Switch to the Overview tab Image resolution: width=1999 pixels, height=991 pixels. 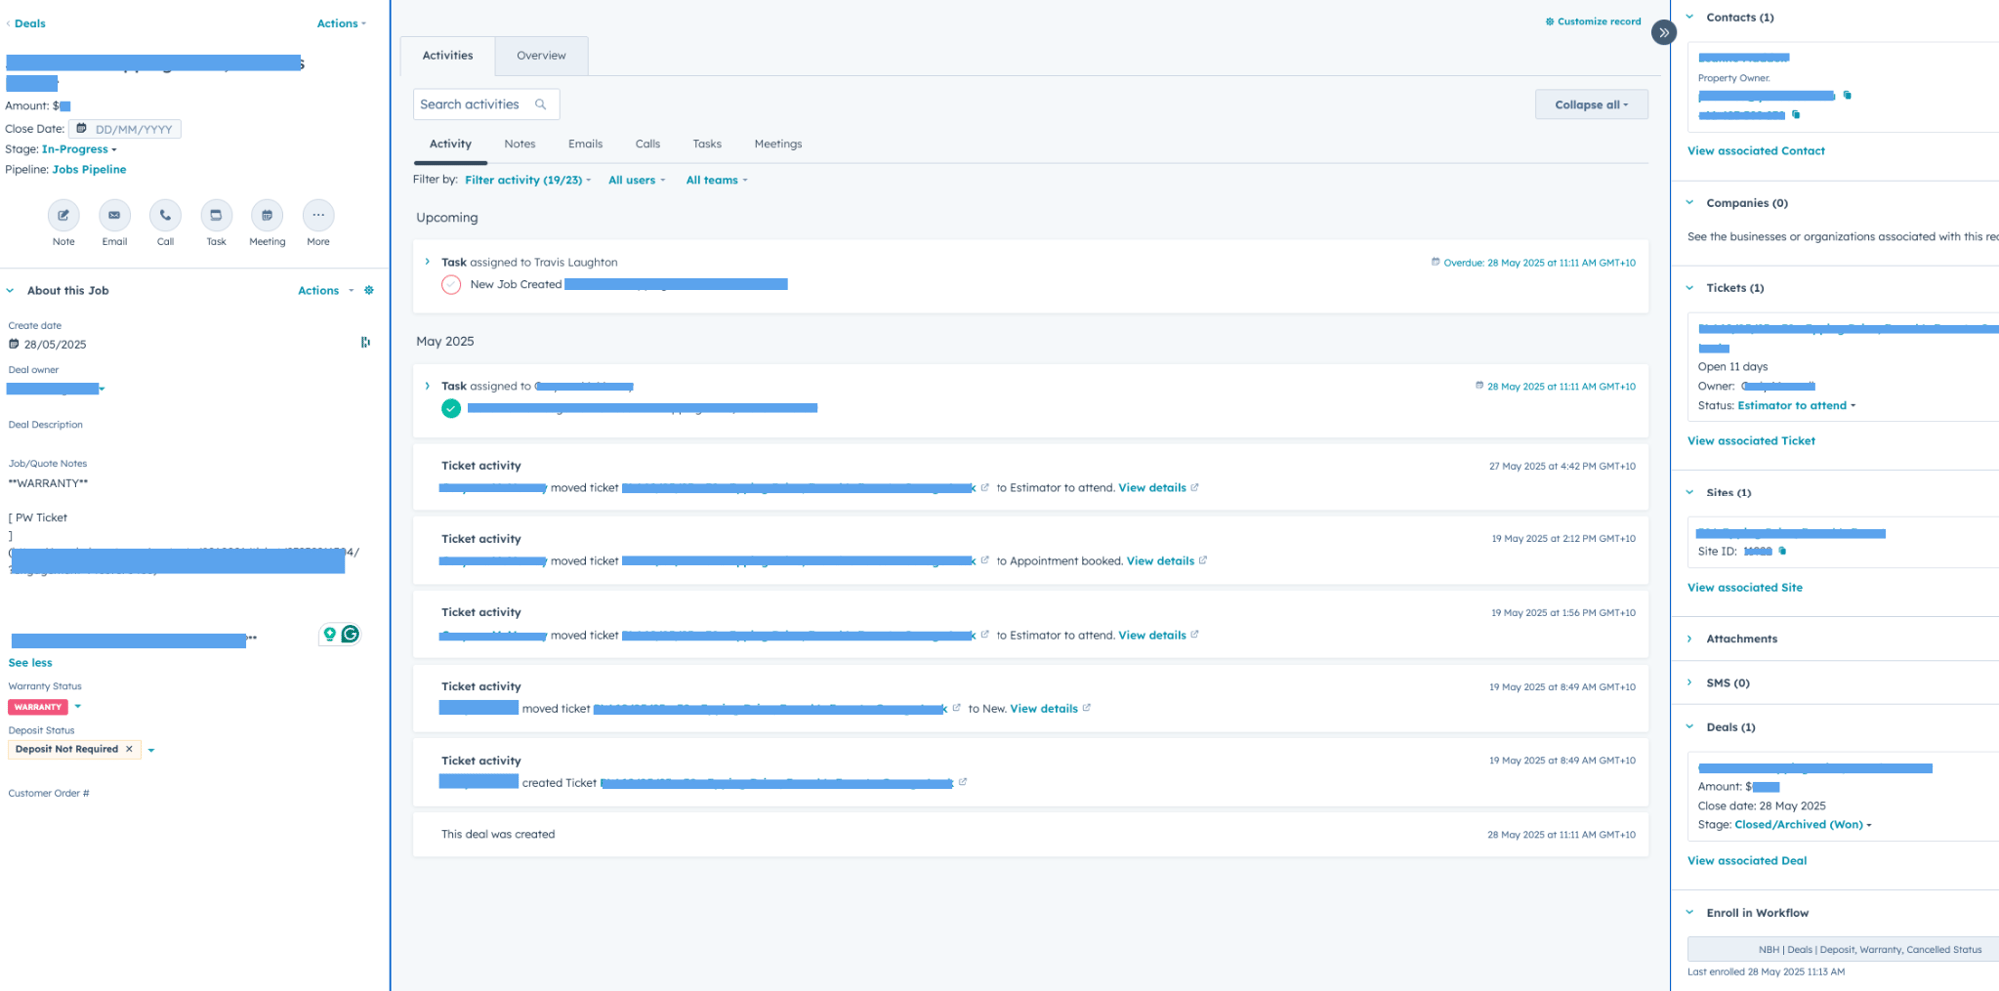pyautogui.click(x=541, y=56)
